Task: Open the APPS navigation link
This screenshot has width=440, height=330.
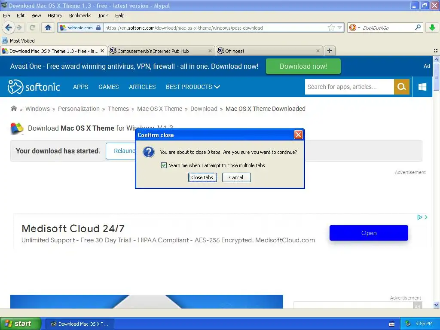Action: click(80, 87)
